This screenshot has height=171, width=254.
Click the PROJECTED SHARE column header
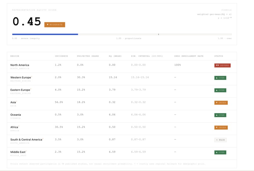pos(88,56)
